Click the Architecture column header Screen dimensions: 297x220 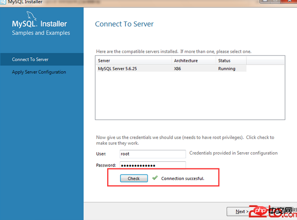click(194, 61)
